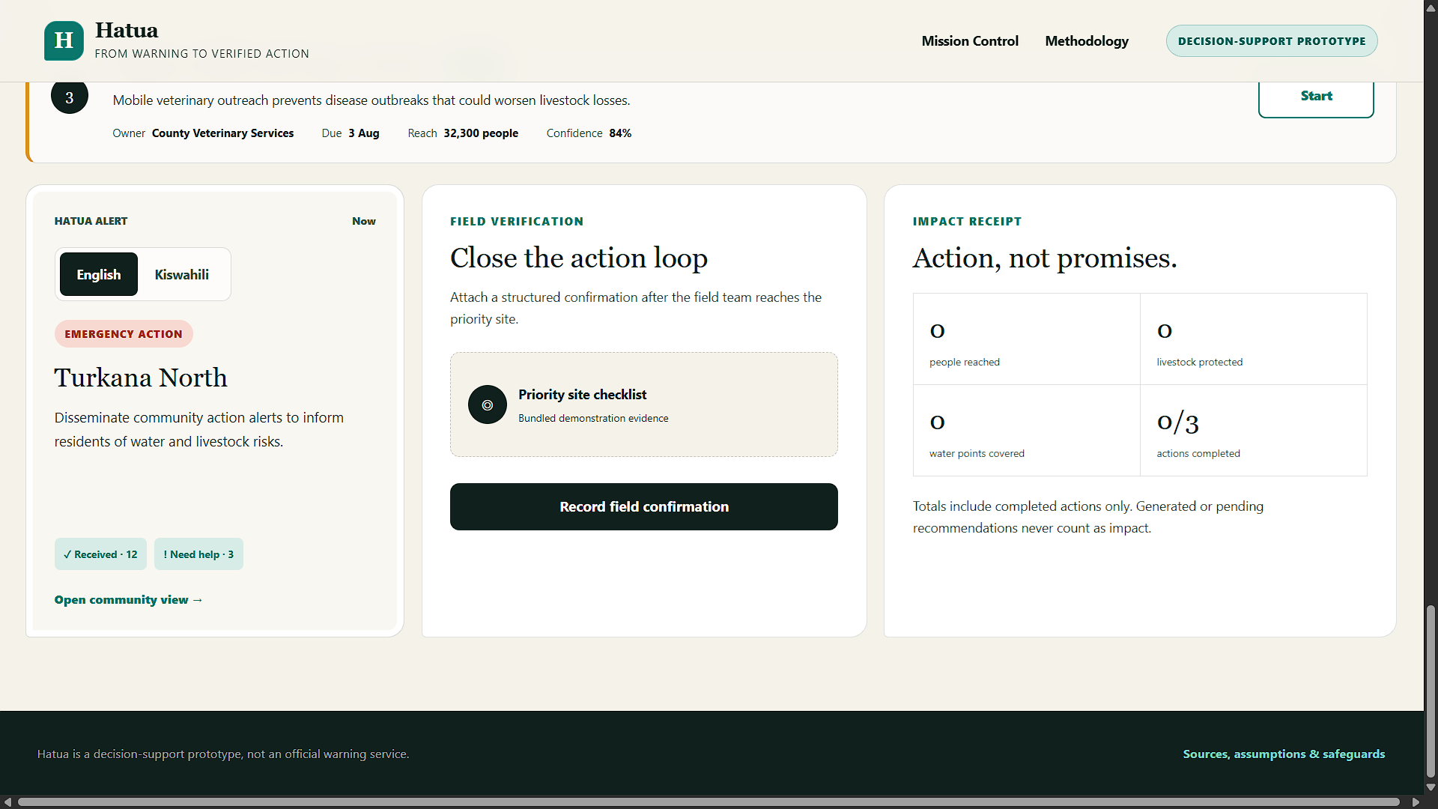
Task: Select the Need help · 3 chip
Action: [x=198, y=554]
